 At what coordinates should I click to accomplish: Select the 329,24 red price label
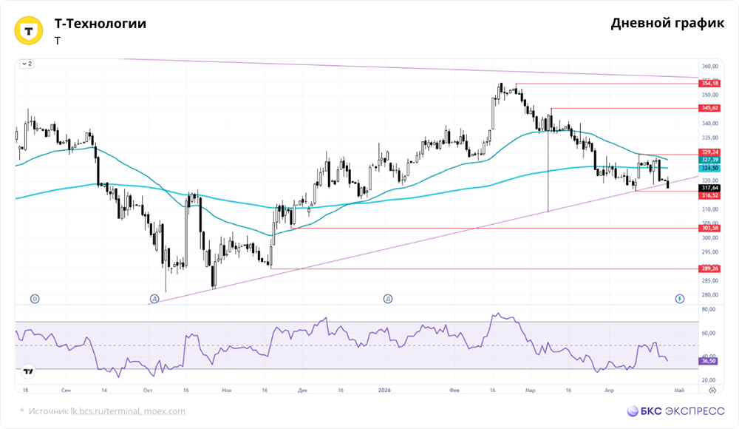(x=709, y=152)
